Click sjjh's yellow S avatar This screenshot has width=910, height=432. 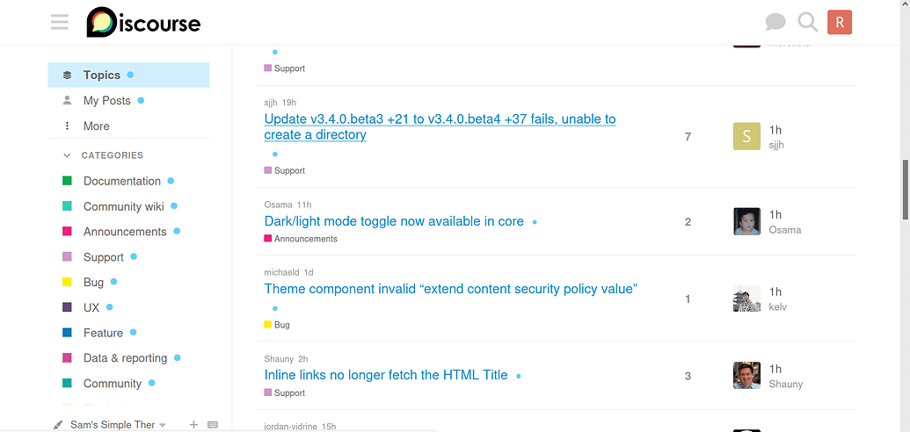(x=746, y=137)
